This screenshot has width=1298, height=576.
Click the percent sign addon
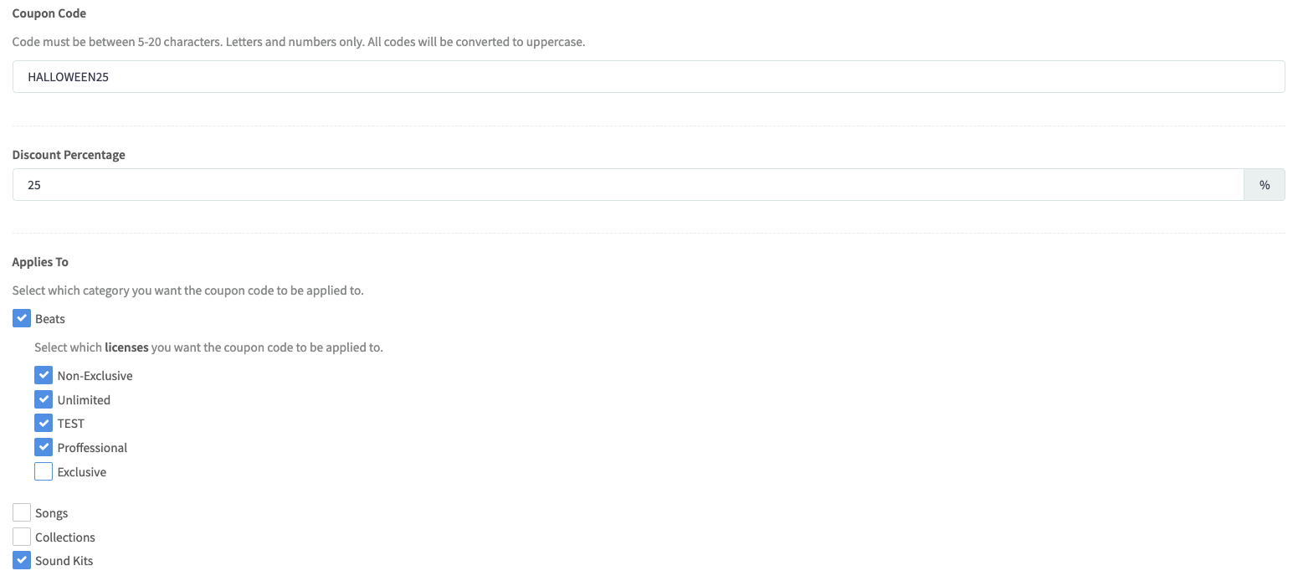[x=1265, y=185]
